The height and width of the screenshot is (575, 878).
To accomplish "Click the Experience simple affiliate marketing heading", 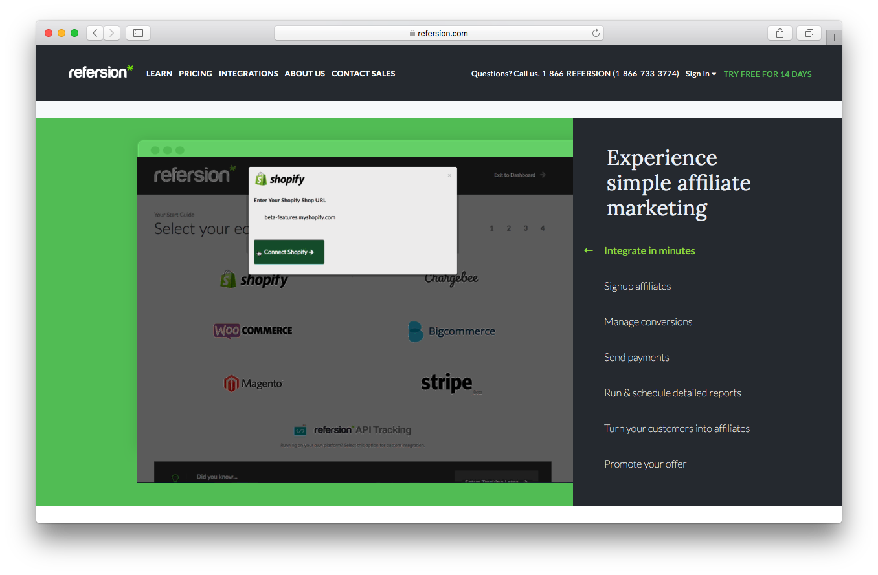I will coord(679,183).
